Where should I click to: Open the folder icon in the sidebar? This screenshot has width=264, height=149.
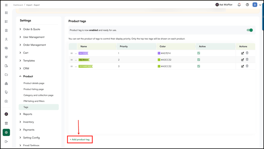point(6,75)
